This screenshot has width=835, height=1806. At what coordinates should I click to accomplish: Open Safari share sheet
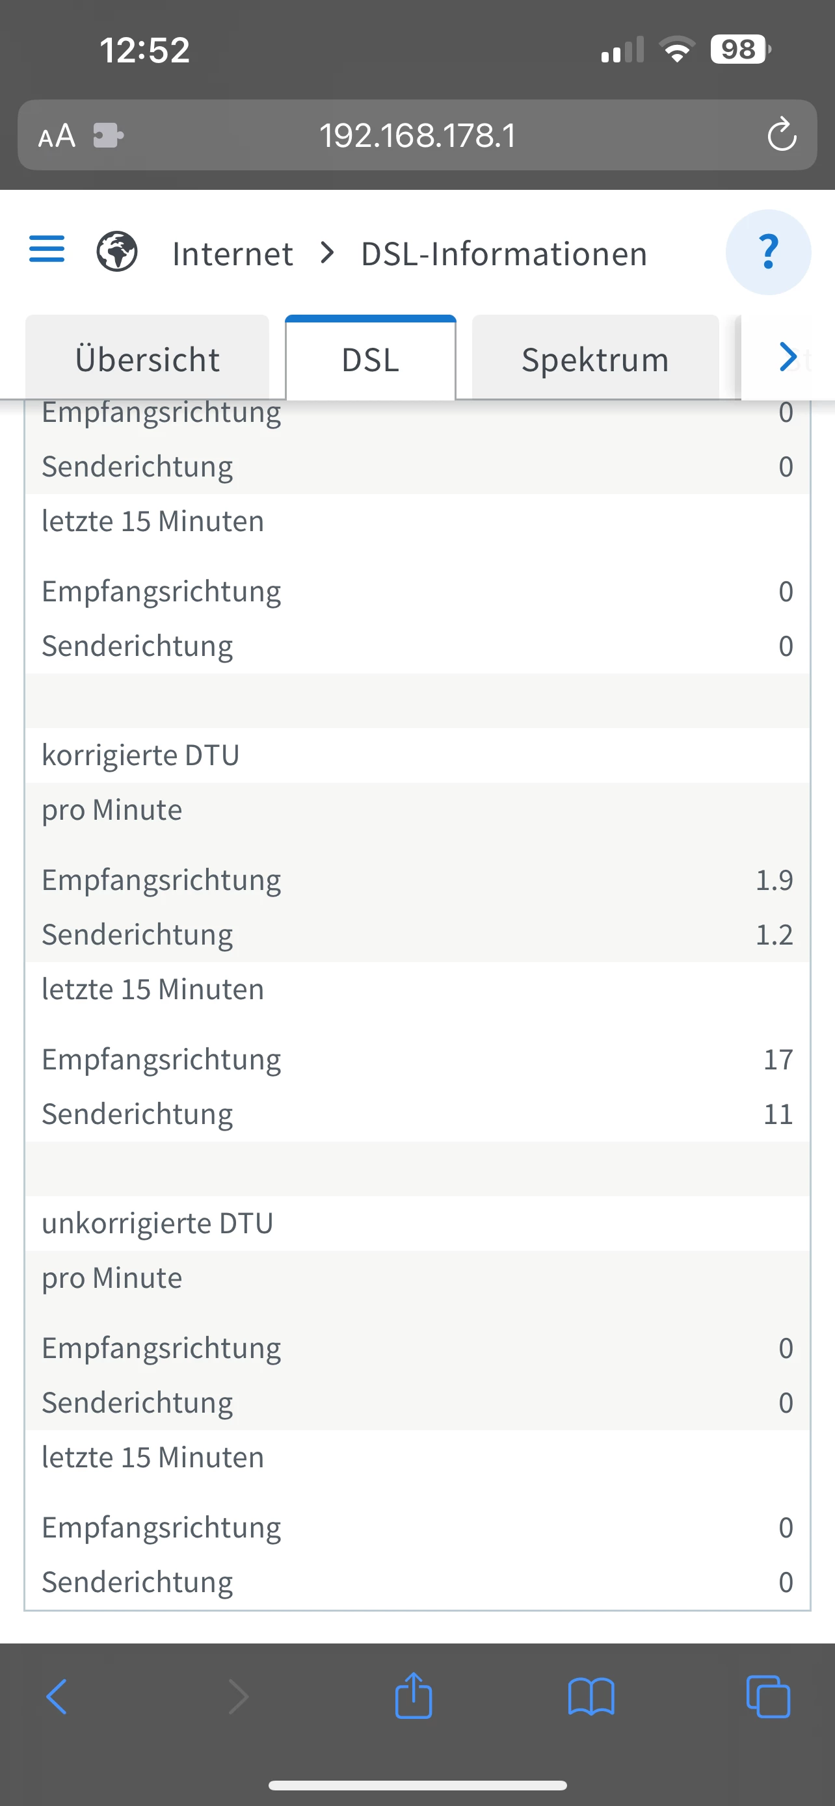[x=414, y=1697]
